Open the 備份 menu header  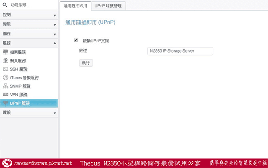click(x=29, y=113)
